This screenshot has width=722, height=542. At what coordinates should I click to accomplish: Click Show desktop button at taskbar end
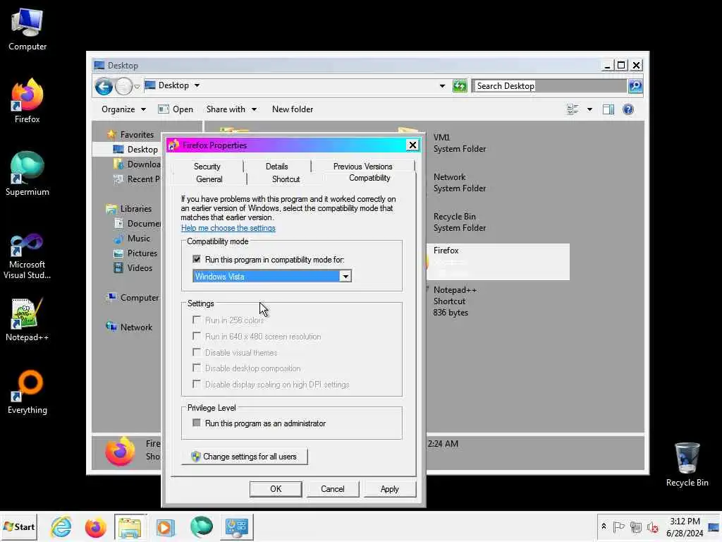714,526
